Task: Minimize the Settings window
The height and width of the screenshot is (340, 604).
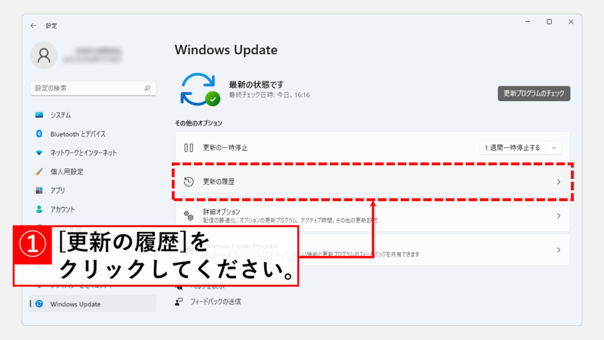Action: coord(528,22)
